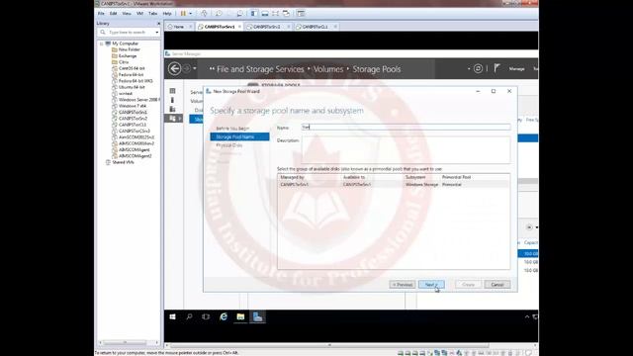Click the library search field

click(x=130, y=32)
